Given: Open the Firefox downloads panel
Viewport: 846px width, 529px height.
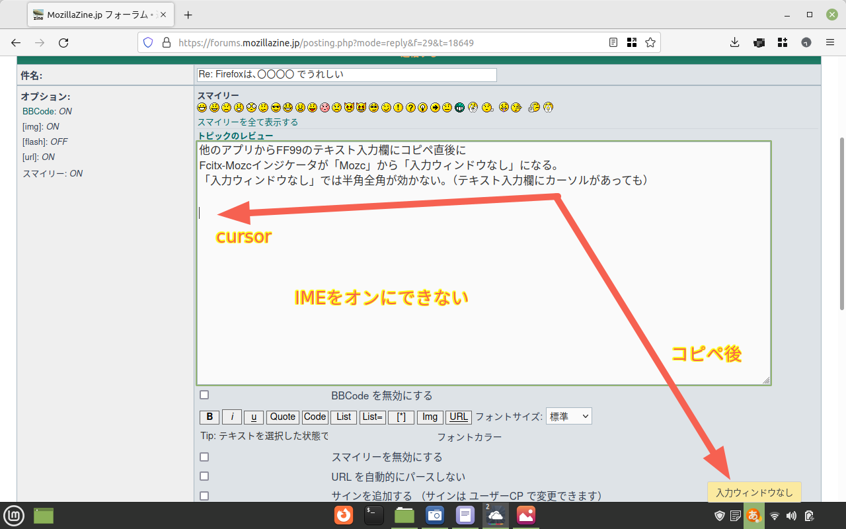Looking at the screenshot, I should tap(734, 42).
